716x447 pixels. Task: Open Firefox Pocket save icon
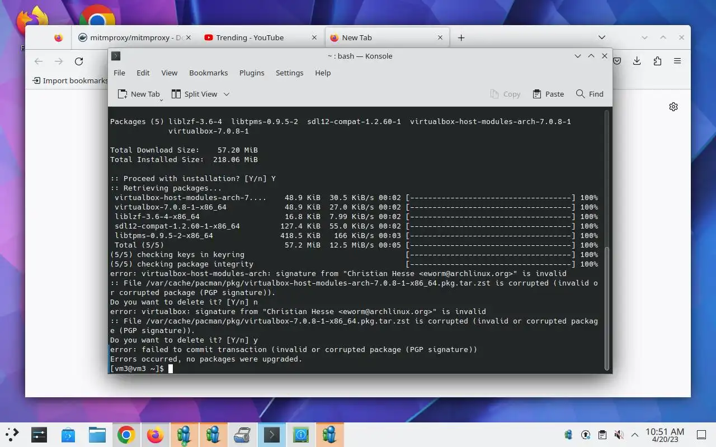(617, 61)
